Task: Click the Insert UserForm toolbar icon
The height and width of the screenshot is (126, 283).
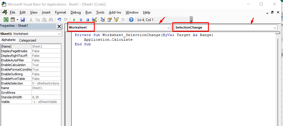Action: 13,20
